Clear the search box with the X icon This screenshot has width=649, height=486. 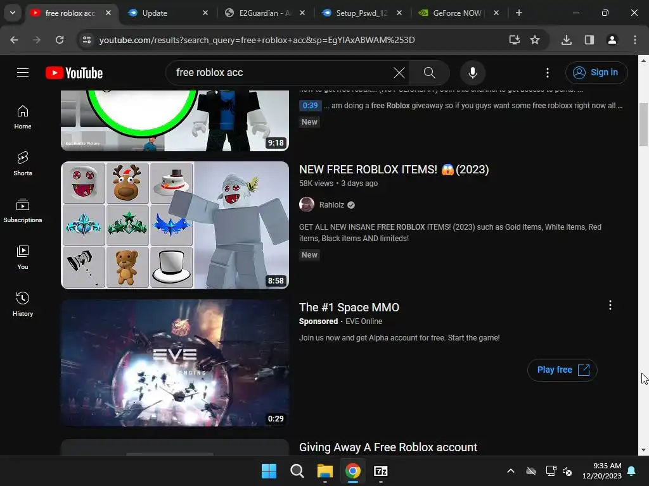click(399, 73)
